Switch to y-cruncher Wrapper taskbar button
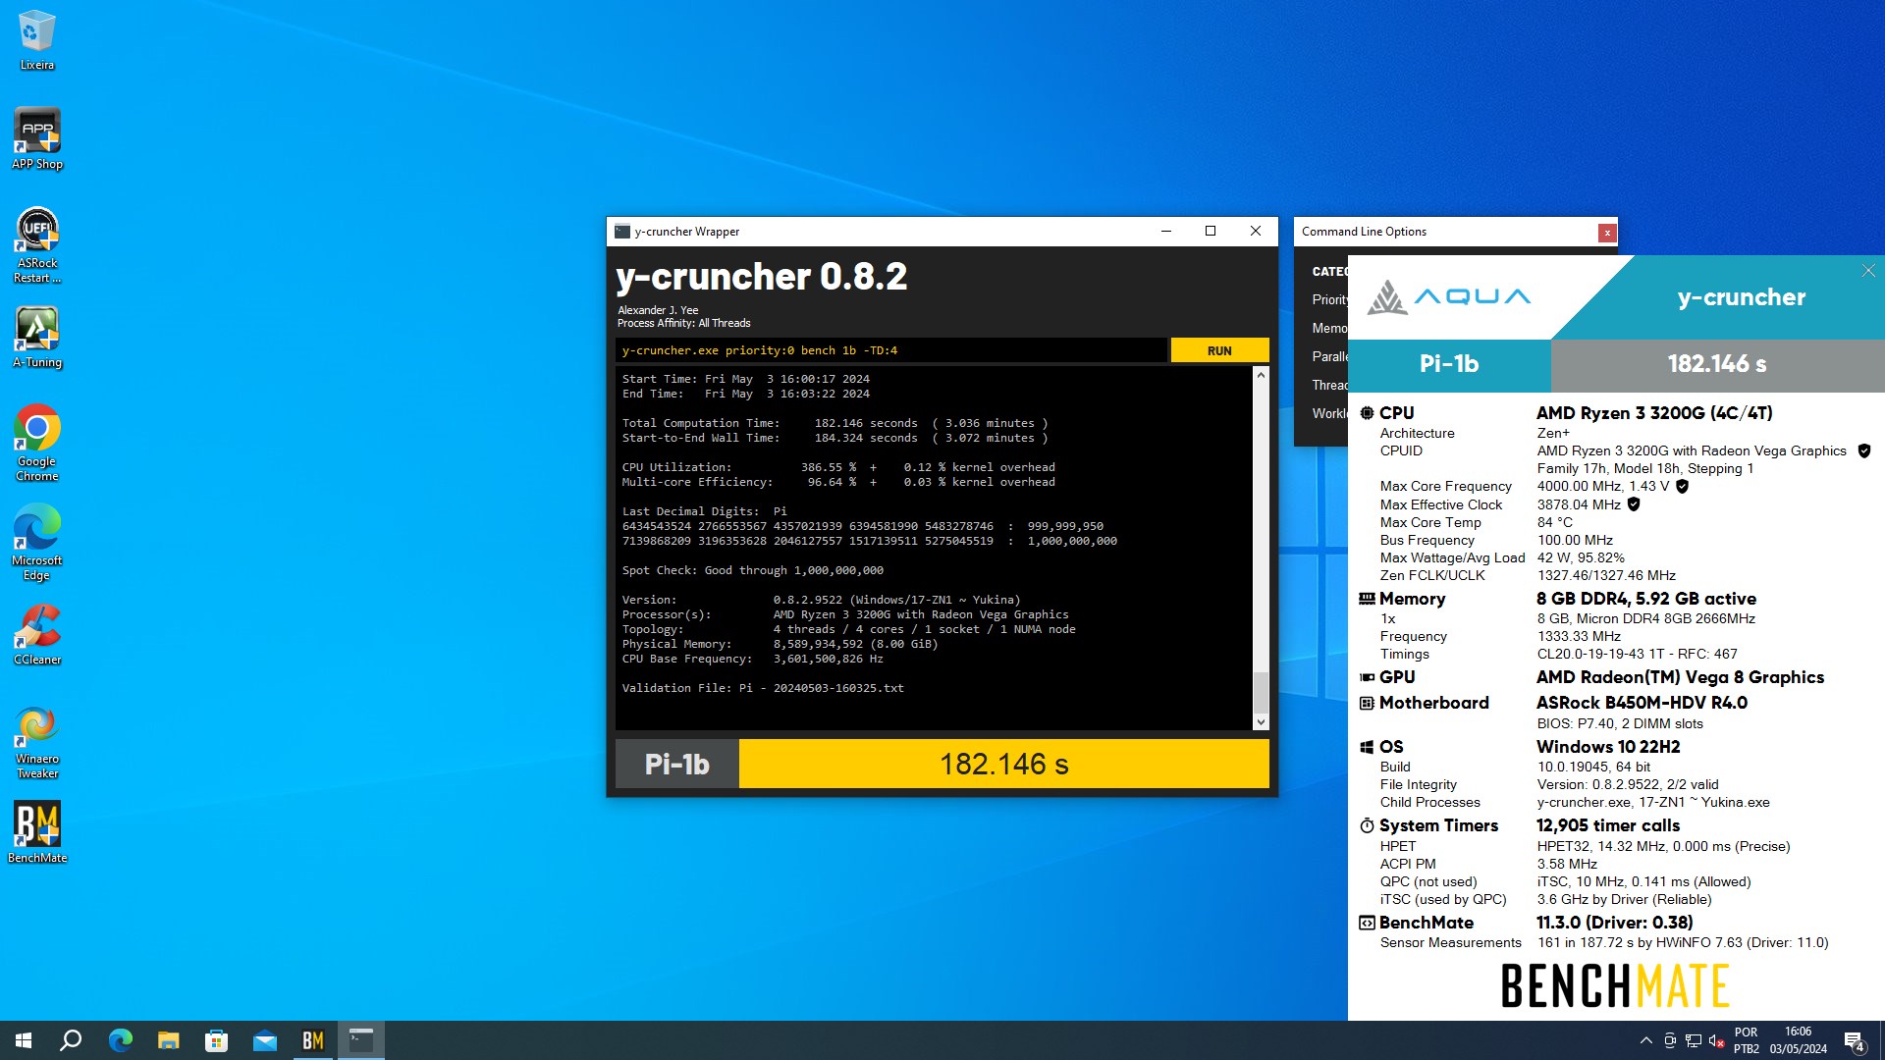 point(360,1040)
